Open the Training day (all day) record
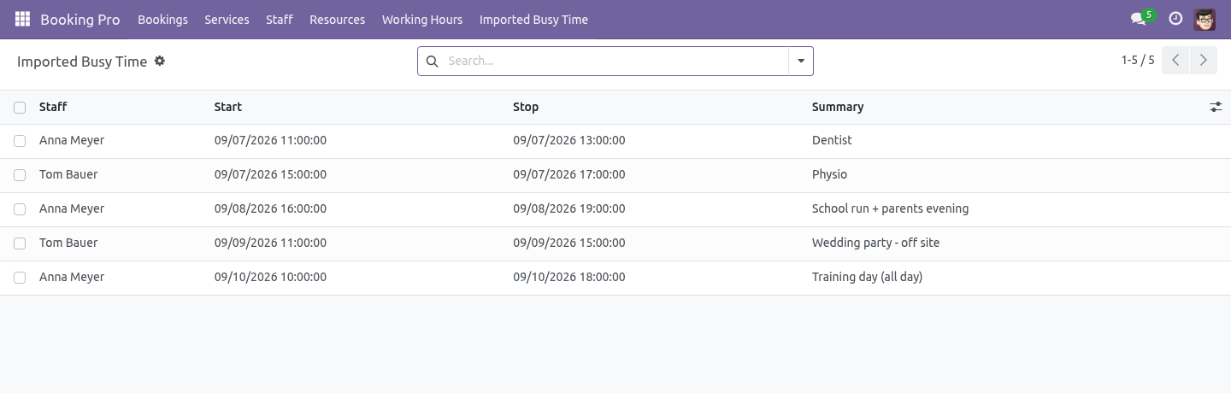Screen dimensions: 1231x393 click(867, 277)
